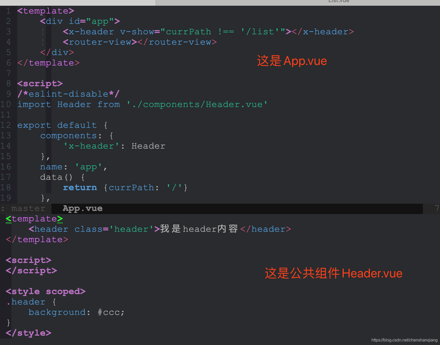This screenshot has height=345, width=440.
Task: Click the closing </style> tag
Action: pyautogui.click(x=29, y=333)
